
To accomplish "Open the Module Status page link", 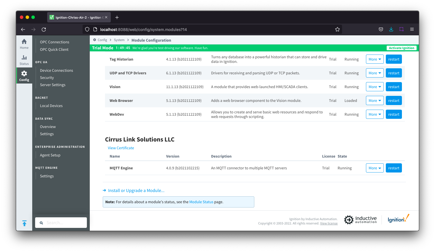I will pyautogui.click(x=201, y=202).
